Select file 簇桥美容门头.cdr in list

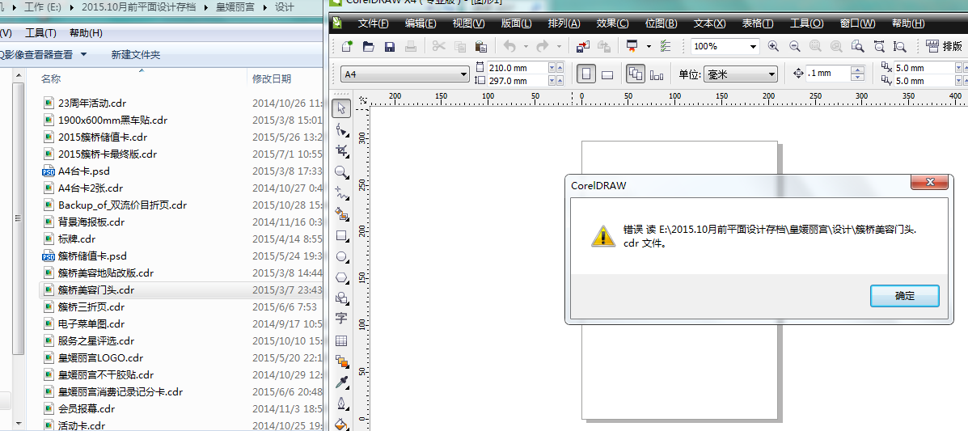tap(96, 289)
